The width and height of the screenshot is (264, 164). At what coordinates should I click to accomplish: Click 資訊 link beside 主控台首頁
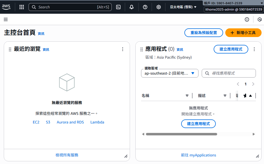[41, 34]
